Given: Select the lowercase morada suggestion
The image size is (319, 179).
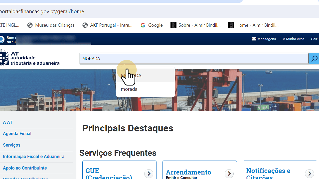Looking at the screenshot, I should click(129, 89).
